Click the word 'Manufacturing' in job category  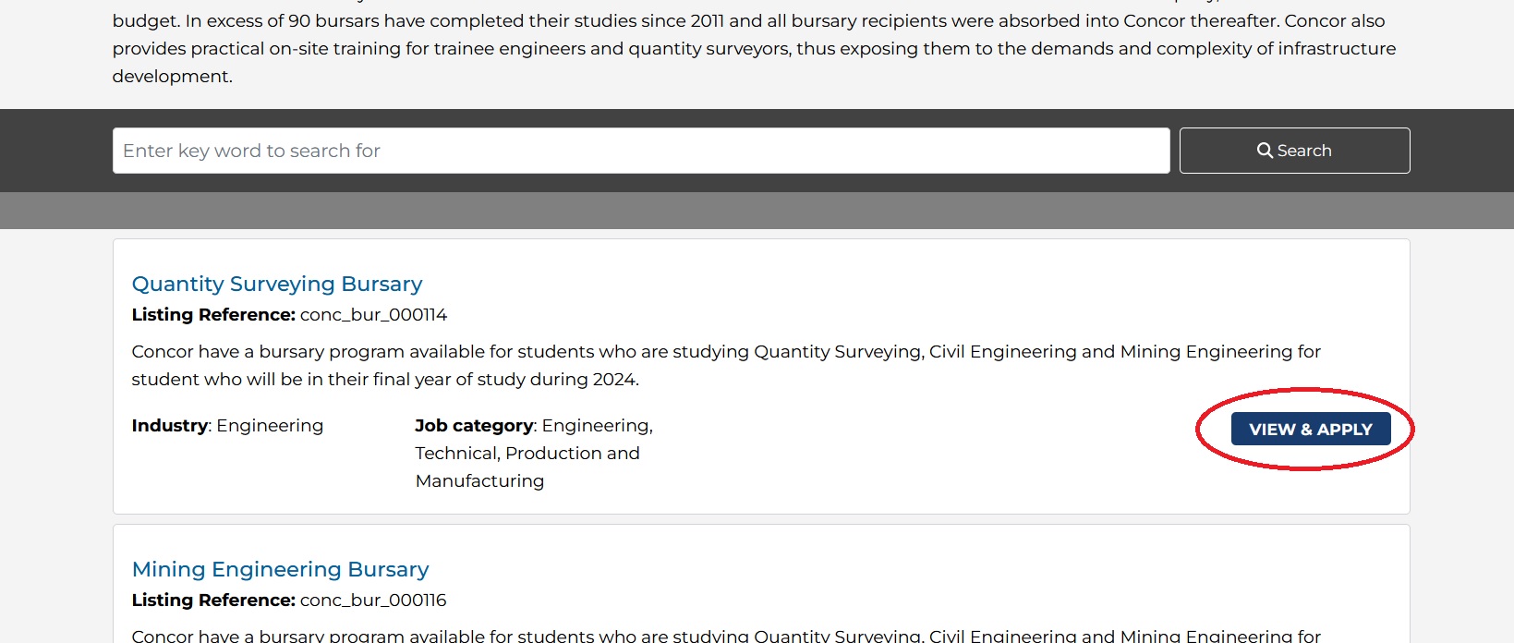click(479, 481)
